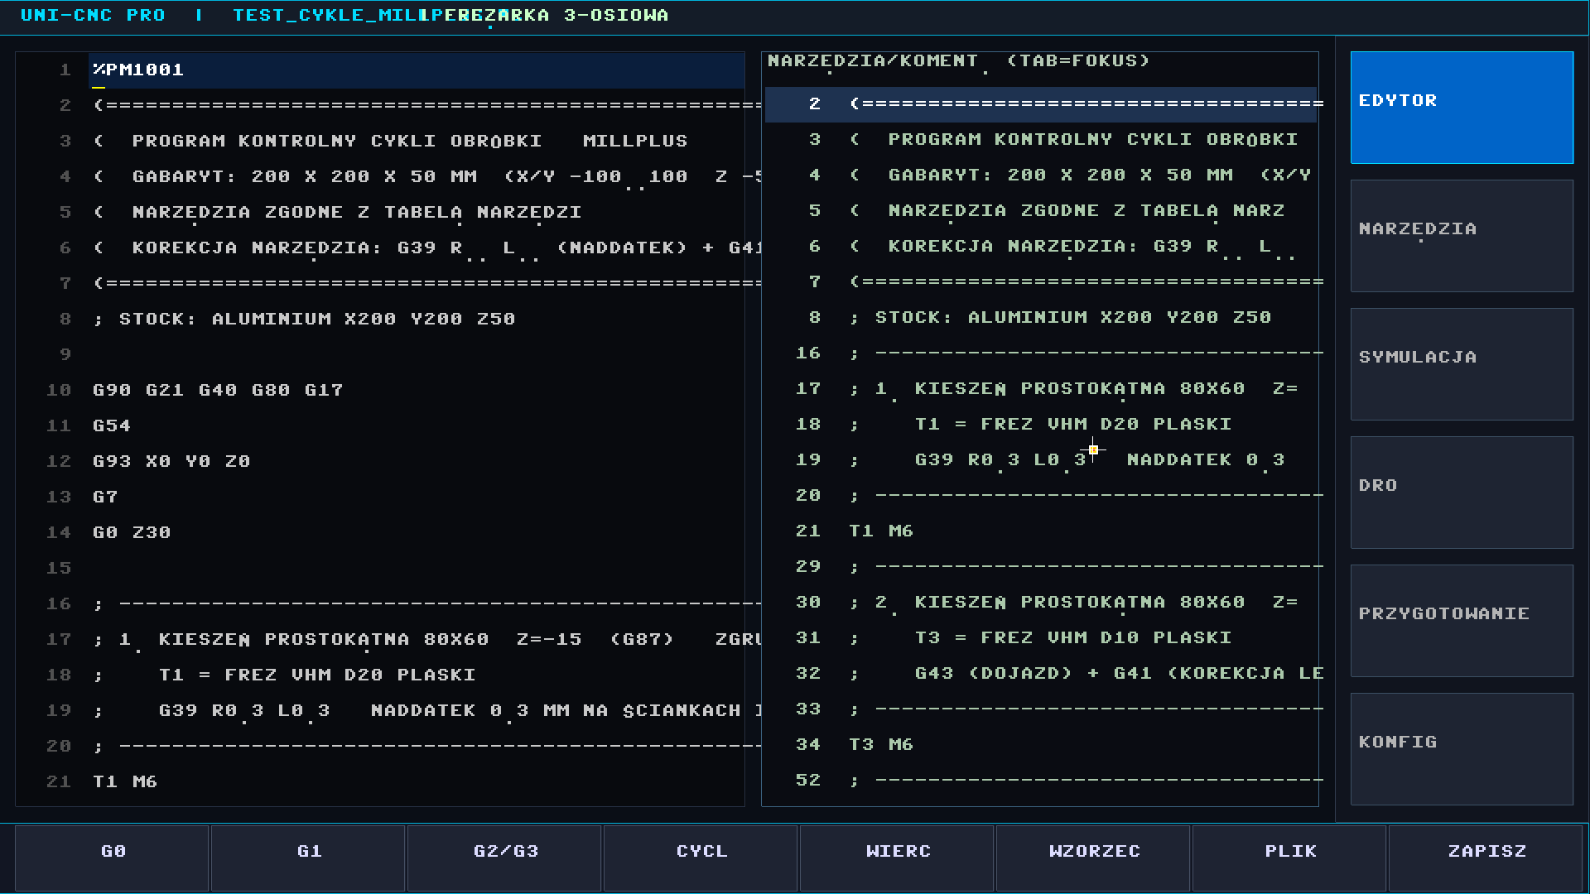Select T3 = FREZ VHM D10 PLASKI line

pyautogui.click(x=1041, y=637)
